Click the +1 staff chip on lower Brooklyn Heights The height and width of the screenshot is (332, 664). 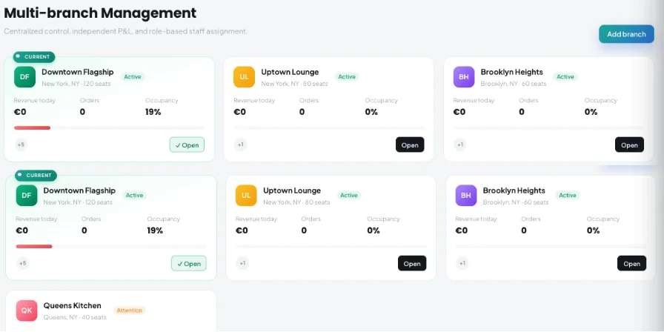462,263
